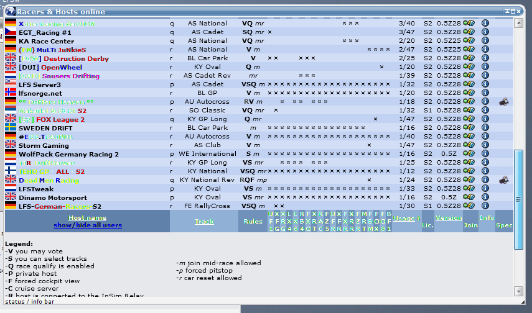The image size is (532, 313).
Task: Click the MakeNet host name
Action: [53, 111]
